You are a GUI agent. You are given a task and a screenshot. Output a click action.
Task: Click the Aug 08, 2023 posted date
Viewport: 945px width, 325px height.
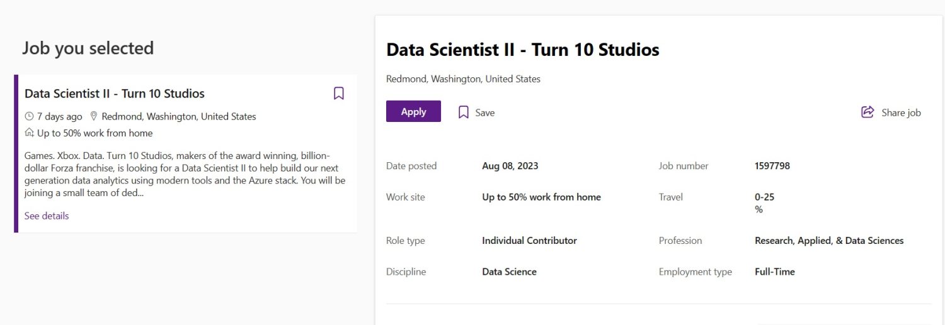click(510, 166)
